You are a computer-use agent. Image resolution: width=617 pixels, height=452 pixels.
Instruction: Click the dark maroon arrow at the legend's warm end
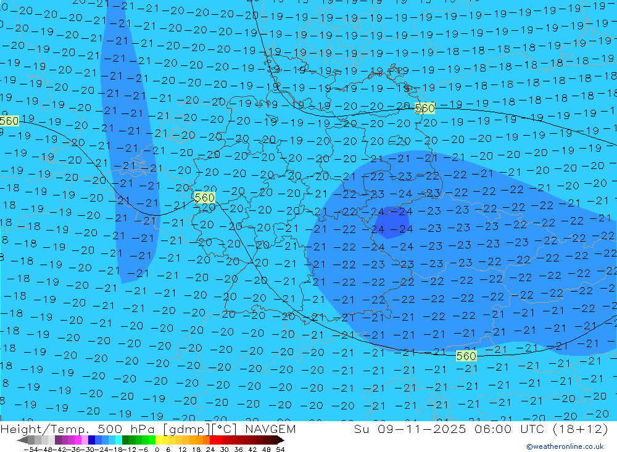point(281,440)
